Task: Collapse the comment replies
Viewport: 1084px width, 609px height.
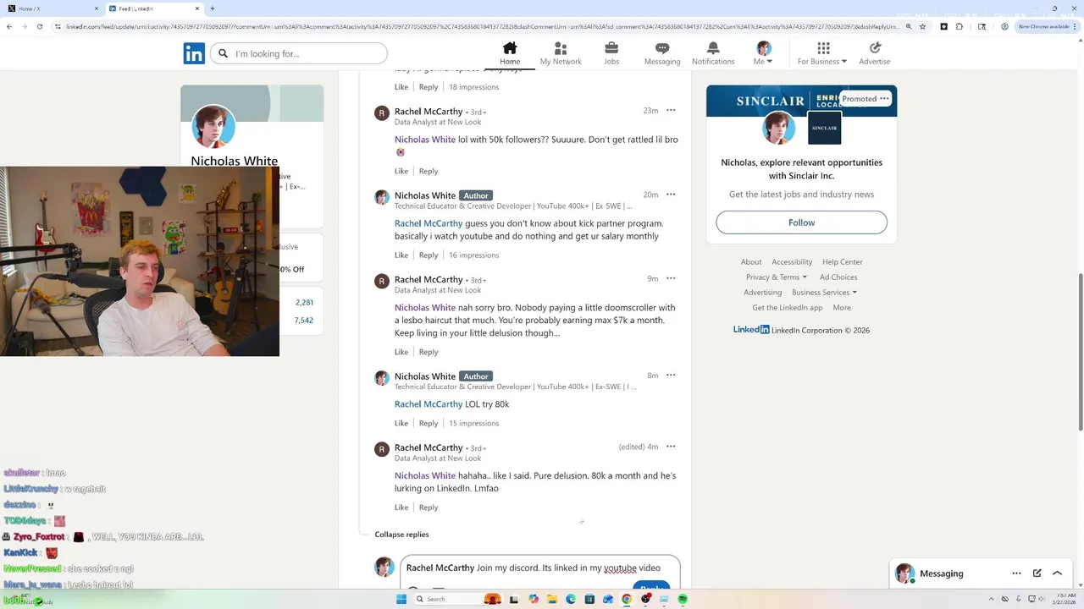Action: click(x=401, y=534)
